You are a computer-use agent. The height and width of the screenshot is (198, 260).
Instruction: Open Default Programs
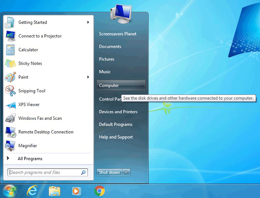coord(116,125)
